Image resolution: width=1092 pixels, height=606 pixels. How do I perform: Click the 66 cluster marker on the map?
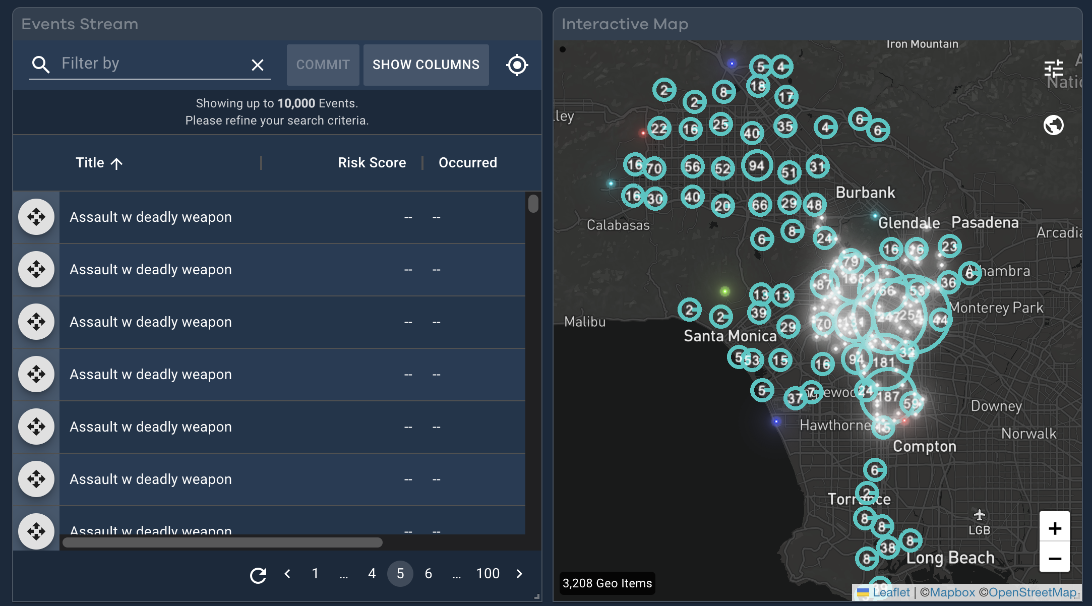point(760,205)
